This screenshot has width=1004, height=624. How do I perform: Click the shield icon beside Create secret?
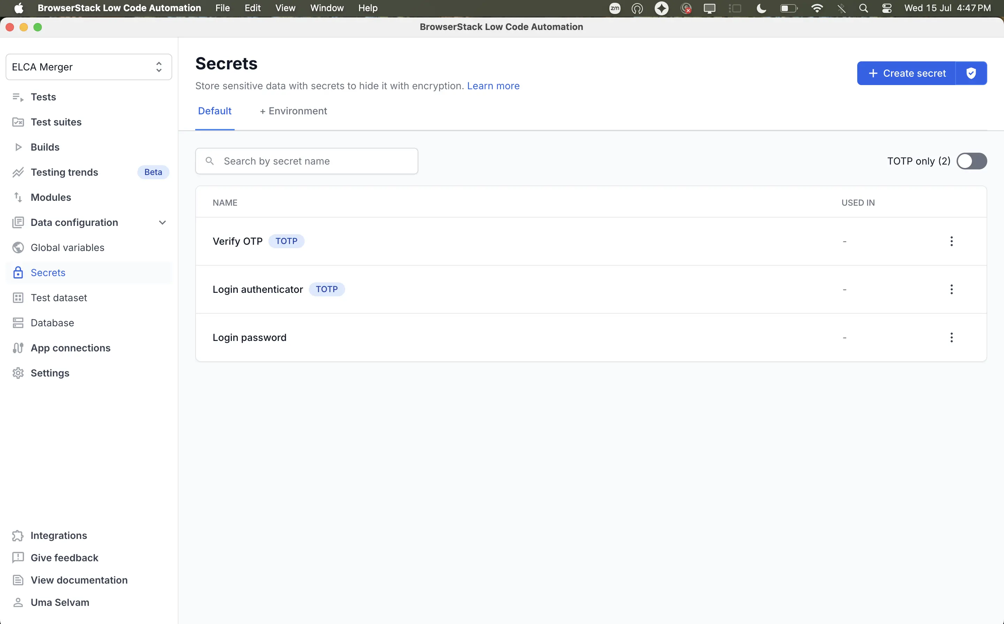coord(971,74)
